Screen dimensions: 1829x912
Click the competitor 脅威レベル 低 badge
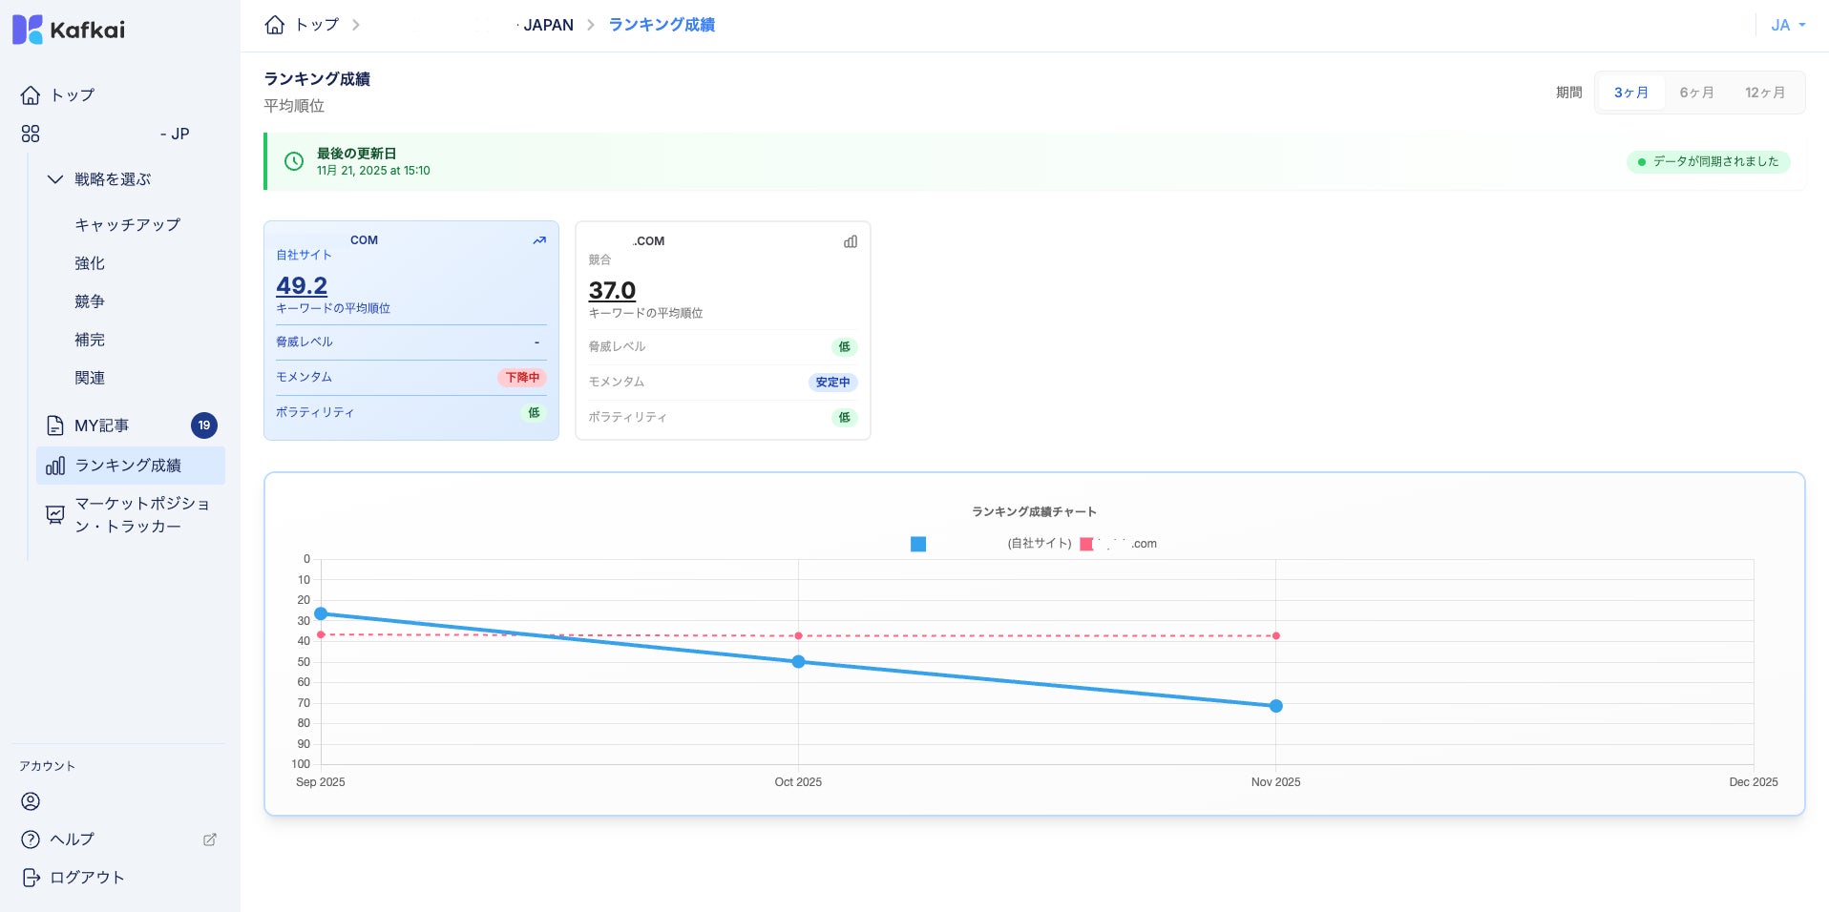[844, 347]
